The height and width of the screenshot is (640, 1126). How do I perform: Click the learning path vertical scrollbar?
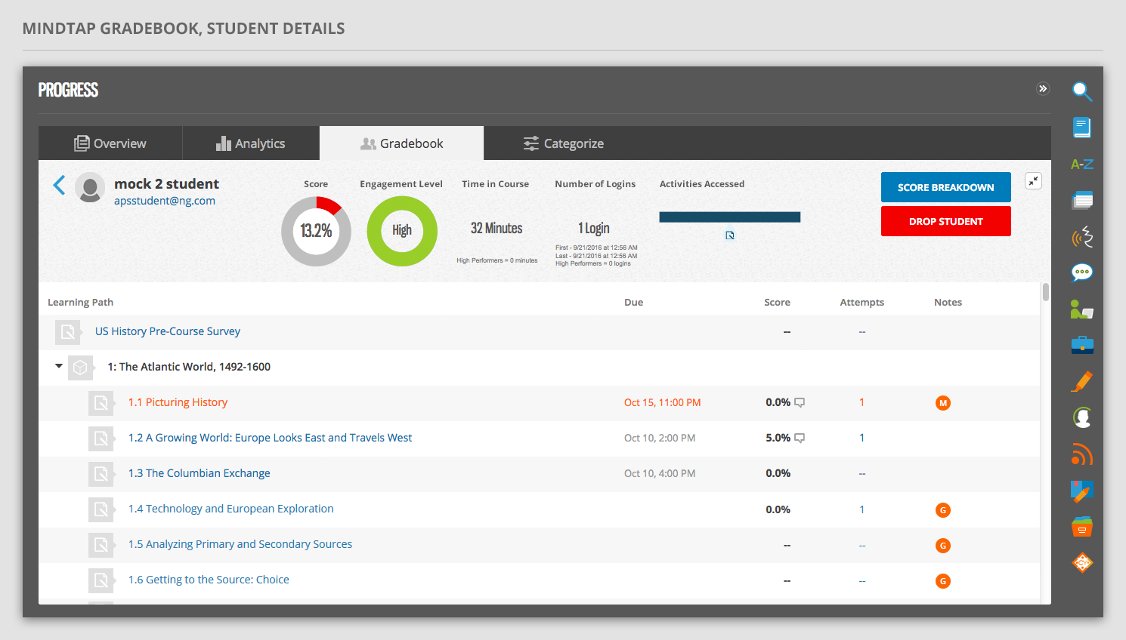click(1045, 292)
